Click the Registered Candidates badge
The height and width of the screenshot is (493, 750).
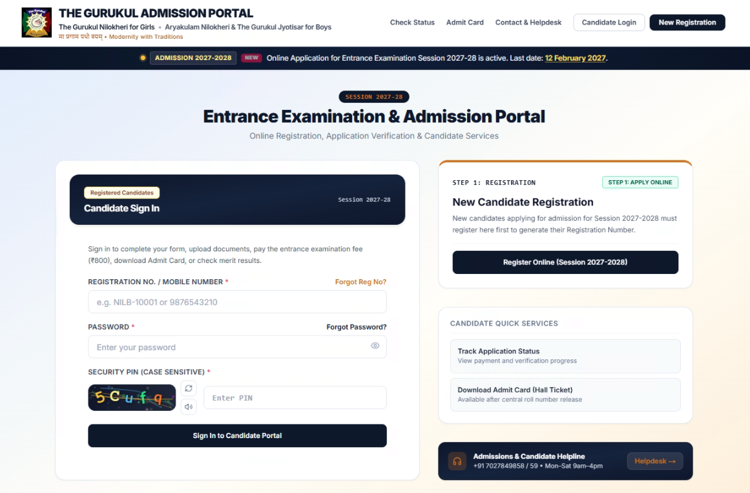tap(122, 193)
